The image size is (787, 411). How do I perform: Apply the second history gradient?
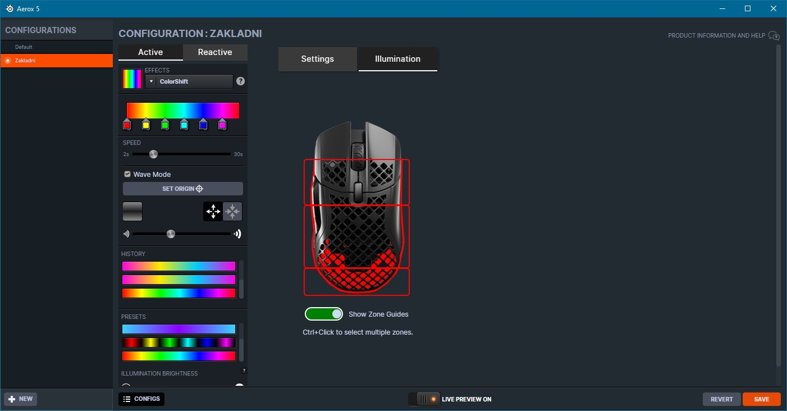coord(179,280)
